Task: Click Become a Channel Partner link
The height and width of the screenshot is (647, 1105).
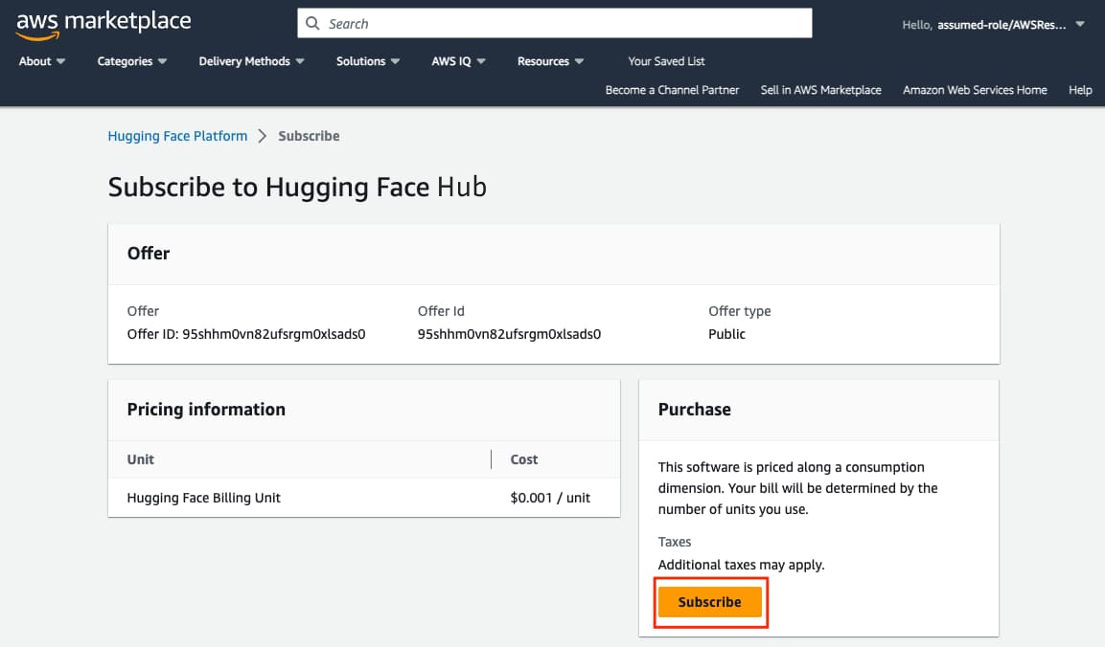Action: (x=672, y=90)
